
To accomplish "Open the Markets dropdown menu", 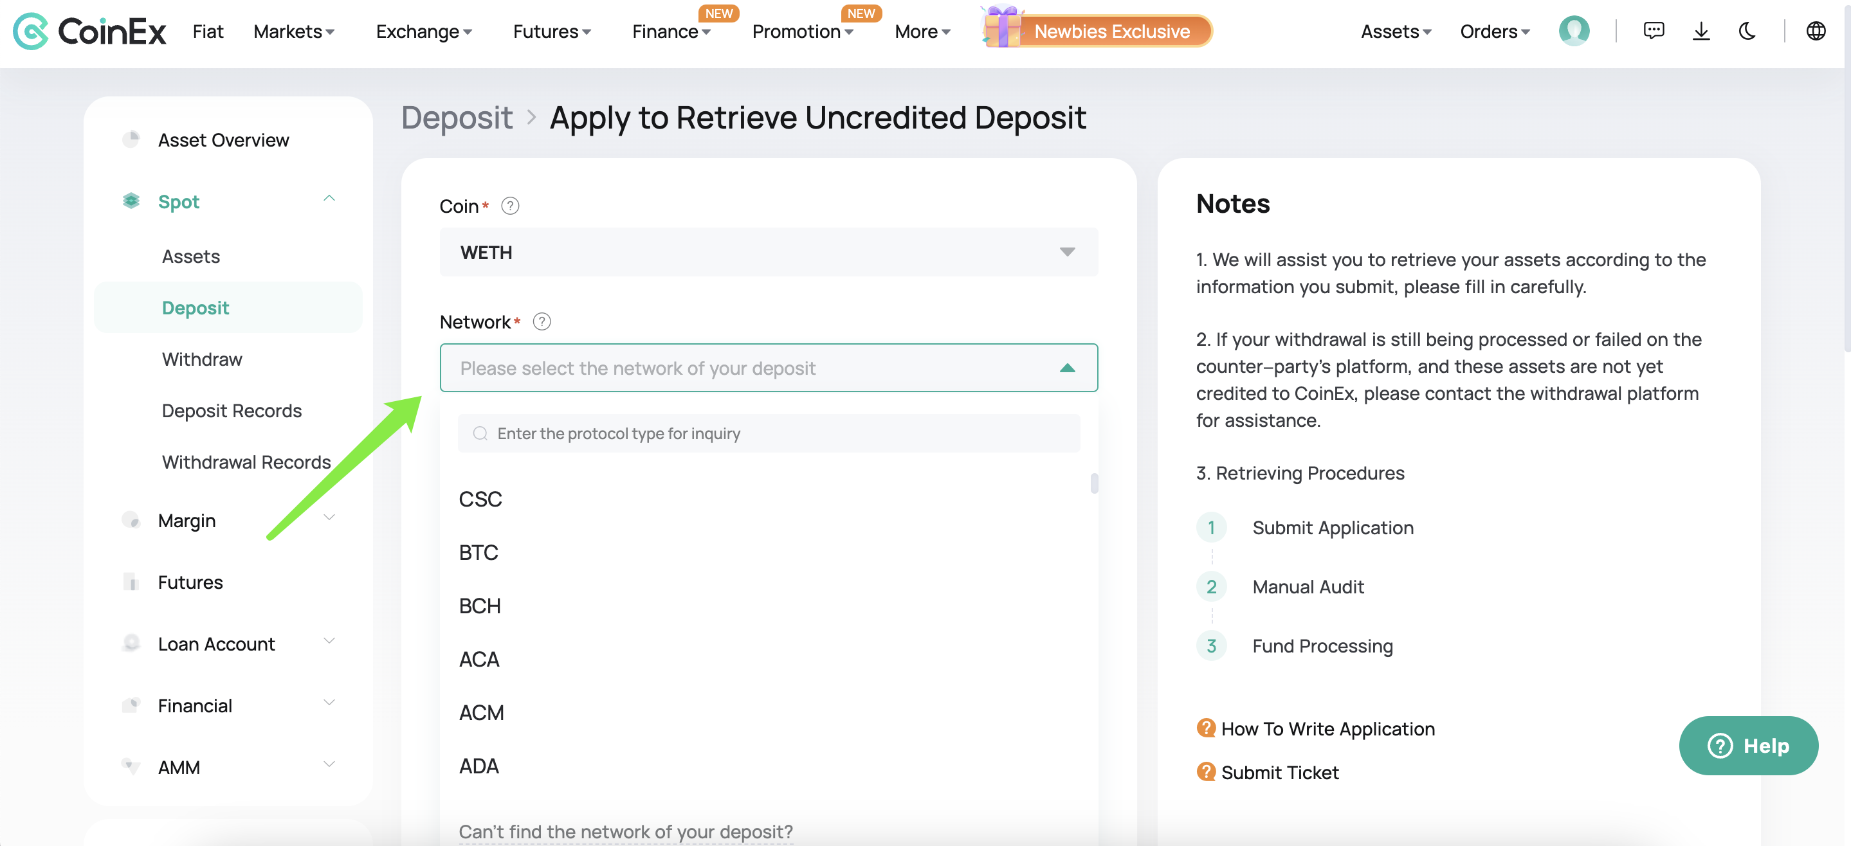I will pyautogui.click(x=295, y=32).
